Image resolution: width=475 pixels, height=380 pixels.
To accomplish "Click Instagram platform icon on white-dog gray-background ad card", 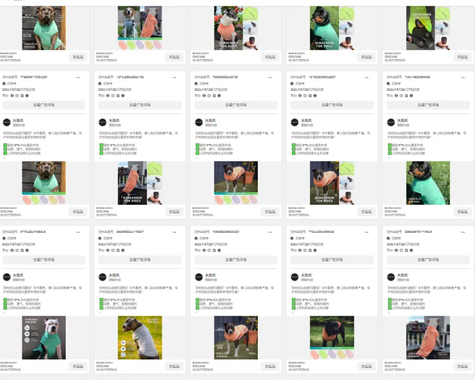I will tap(17, 250).
